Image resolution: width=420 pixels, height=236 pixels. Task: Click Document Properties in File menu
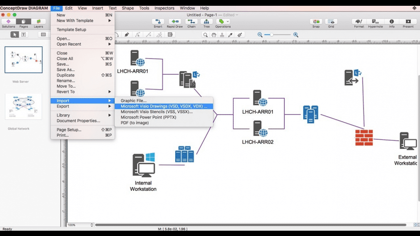coord(78,121)
